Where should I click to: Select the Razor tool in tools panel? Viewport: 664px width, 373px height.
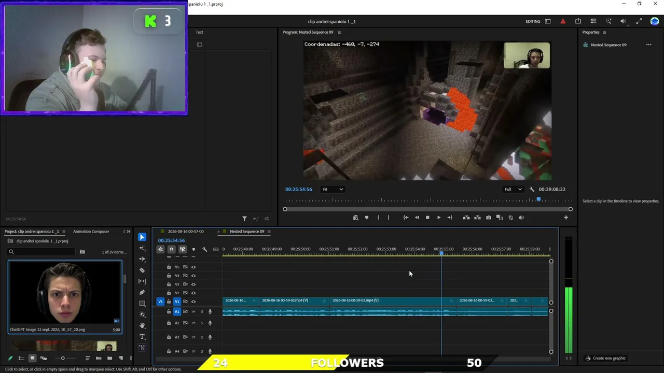(142, 270)
